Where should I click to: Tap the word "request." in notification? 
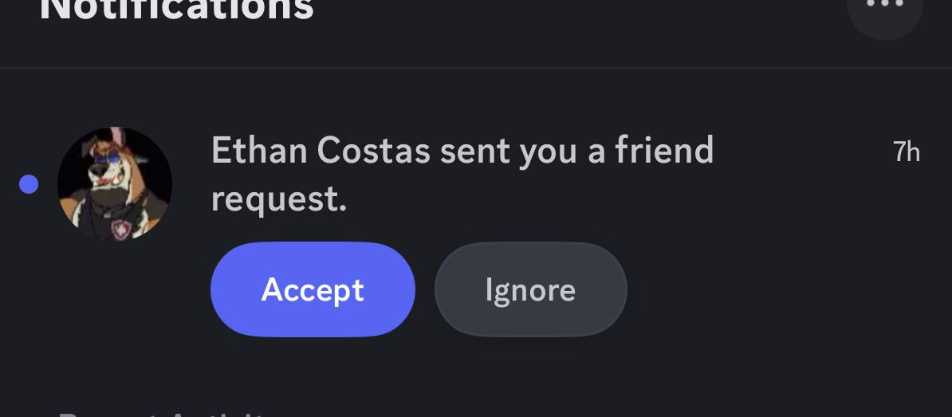(x=278, y=199)
